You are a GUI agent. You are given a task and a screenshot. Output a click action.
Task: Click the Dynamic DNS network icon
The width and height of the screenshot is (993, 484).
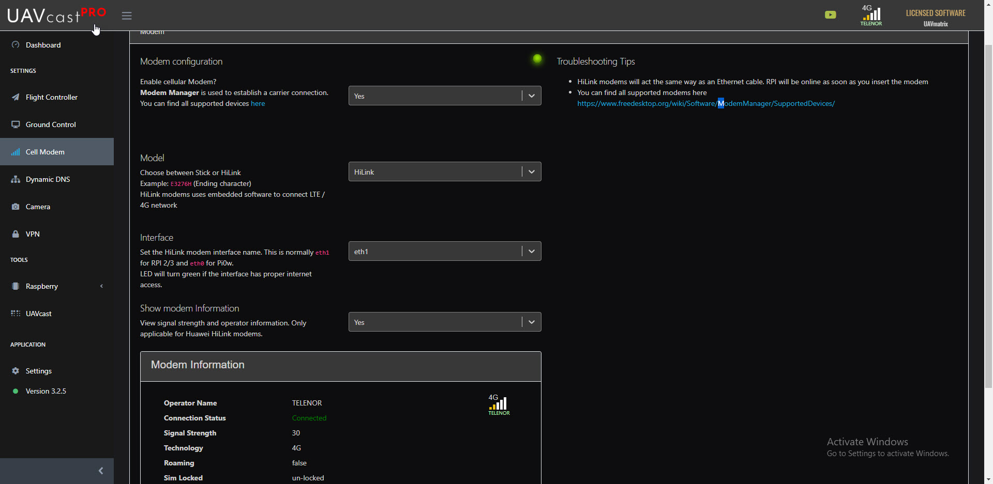tap(16, 179)
